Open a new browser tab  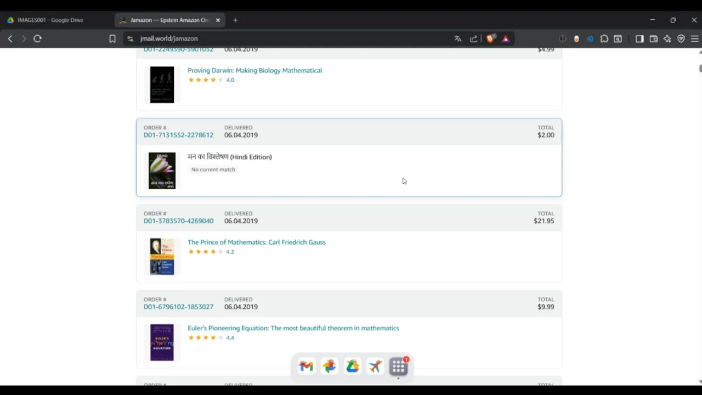235,20
